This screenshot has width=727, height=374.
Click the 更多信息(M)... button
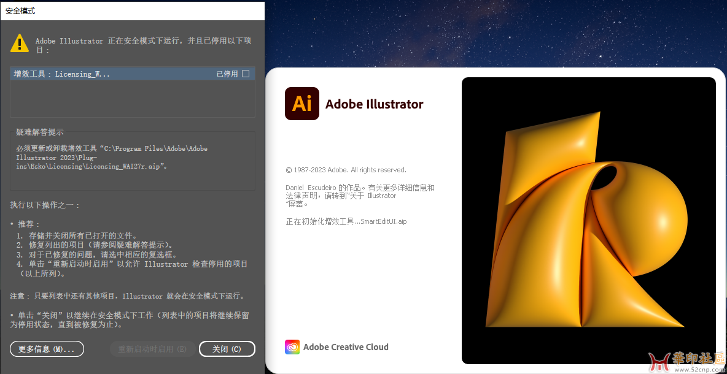[x=47, y=349]
